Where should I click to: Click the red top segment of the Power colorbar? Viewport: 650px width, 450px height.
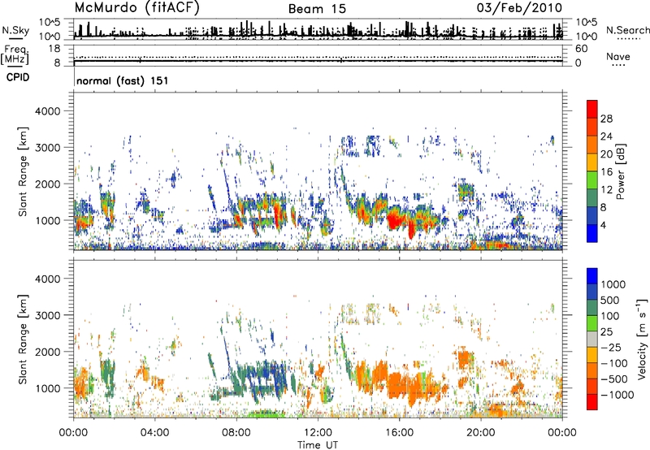592,109
